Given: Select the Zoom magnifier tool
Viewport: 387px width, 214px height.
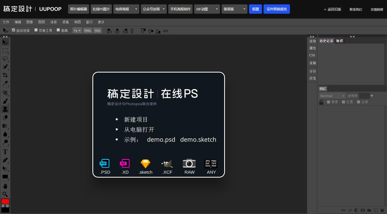Looking at the screenshot, I should pos(5,194).
